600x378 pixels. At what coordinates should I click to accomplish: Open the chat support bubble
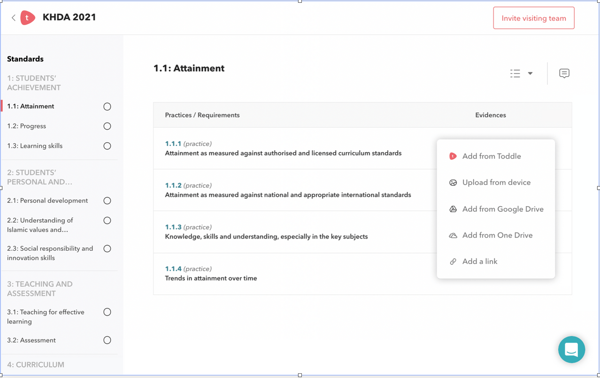[571, 349]
